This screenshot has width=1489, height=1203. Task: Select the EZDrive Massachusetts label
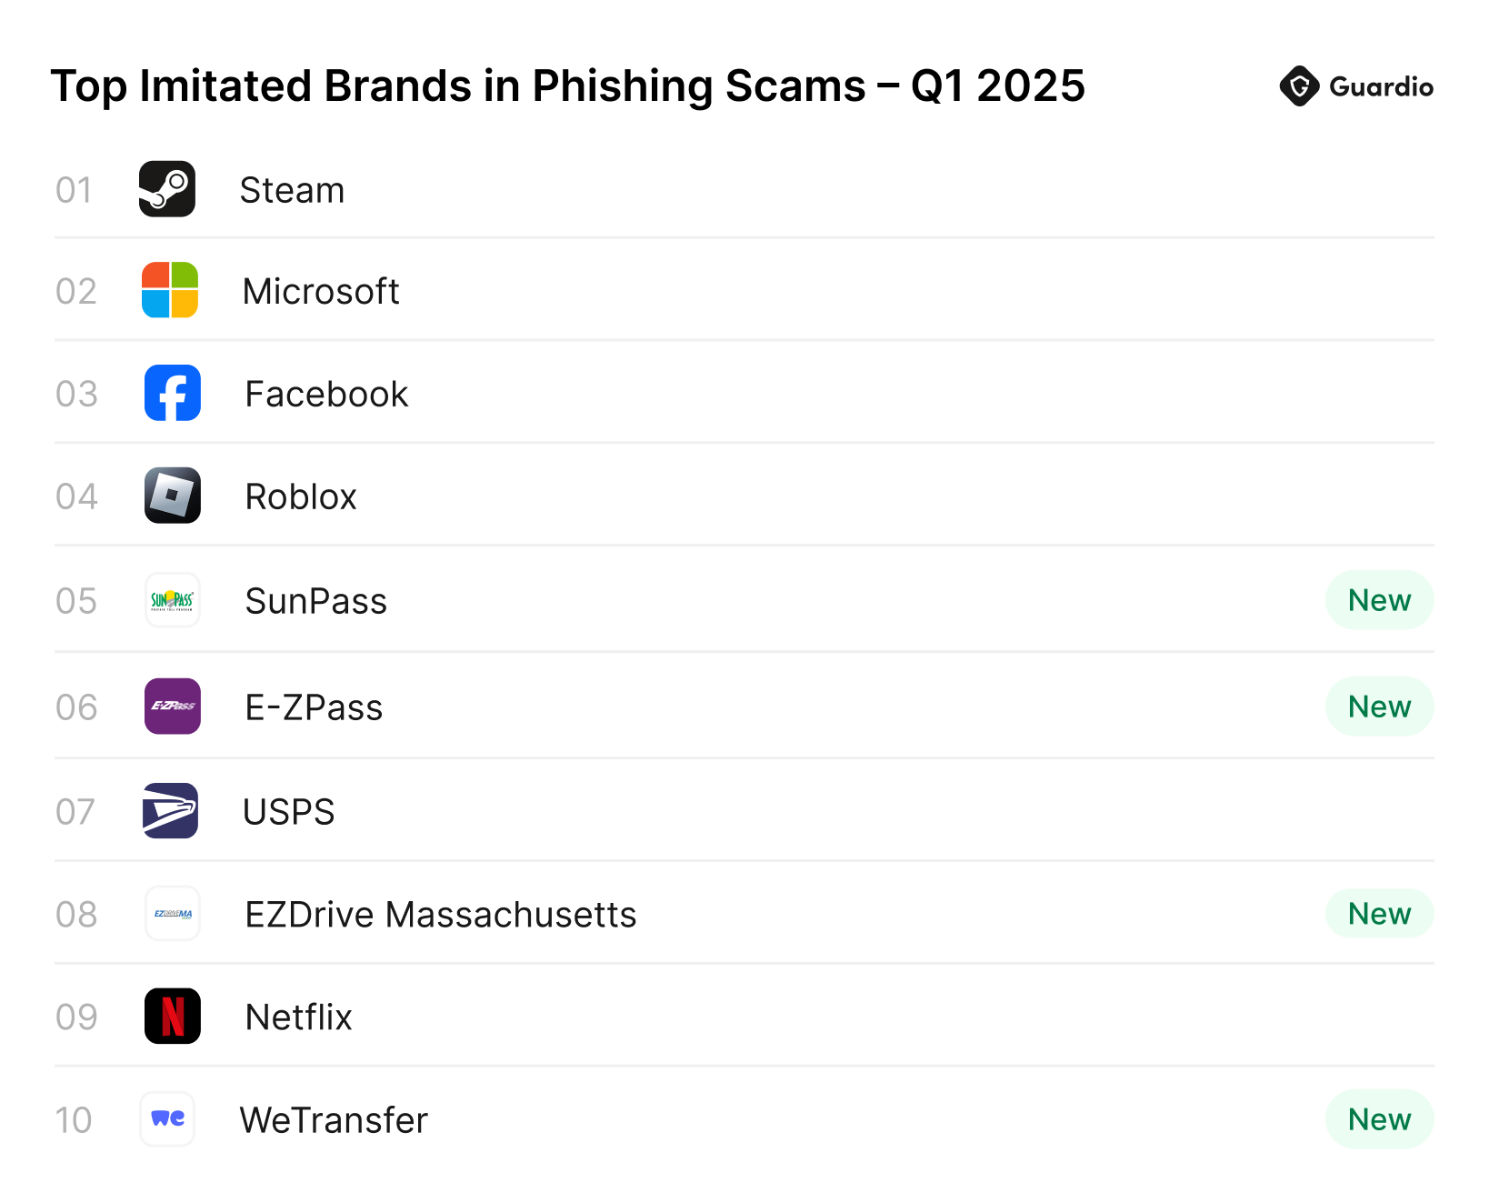tap(441, 915)
